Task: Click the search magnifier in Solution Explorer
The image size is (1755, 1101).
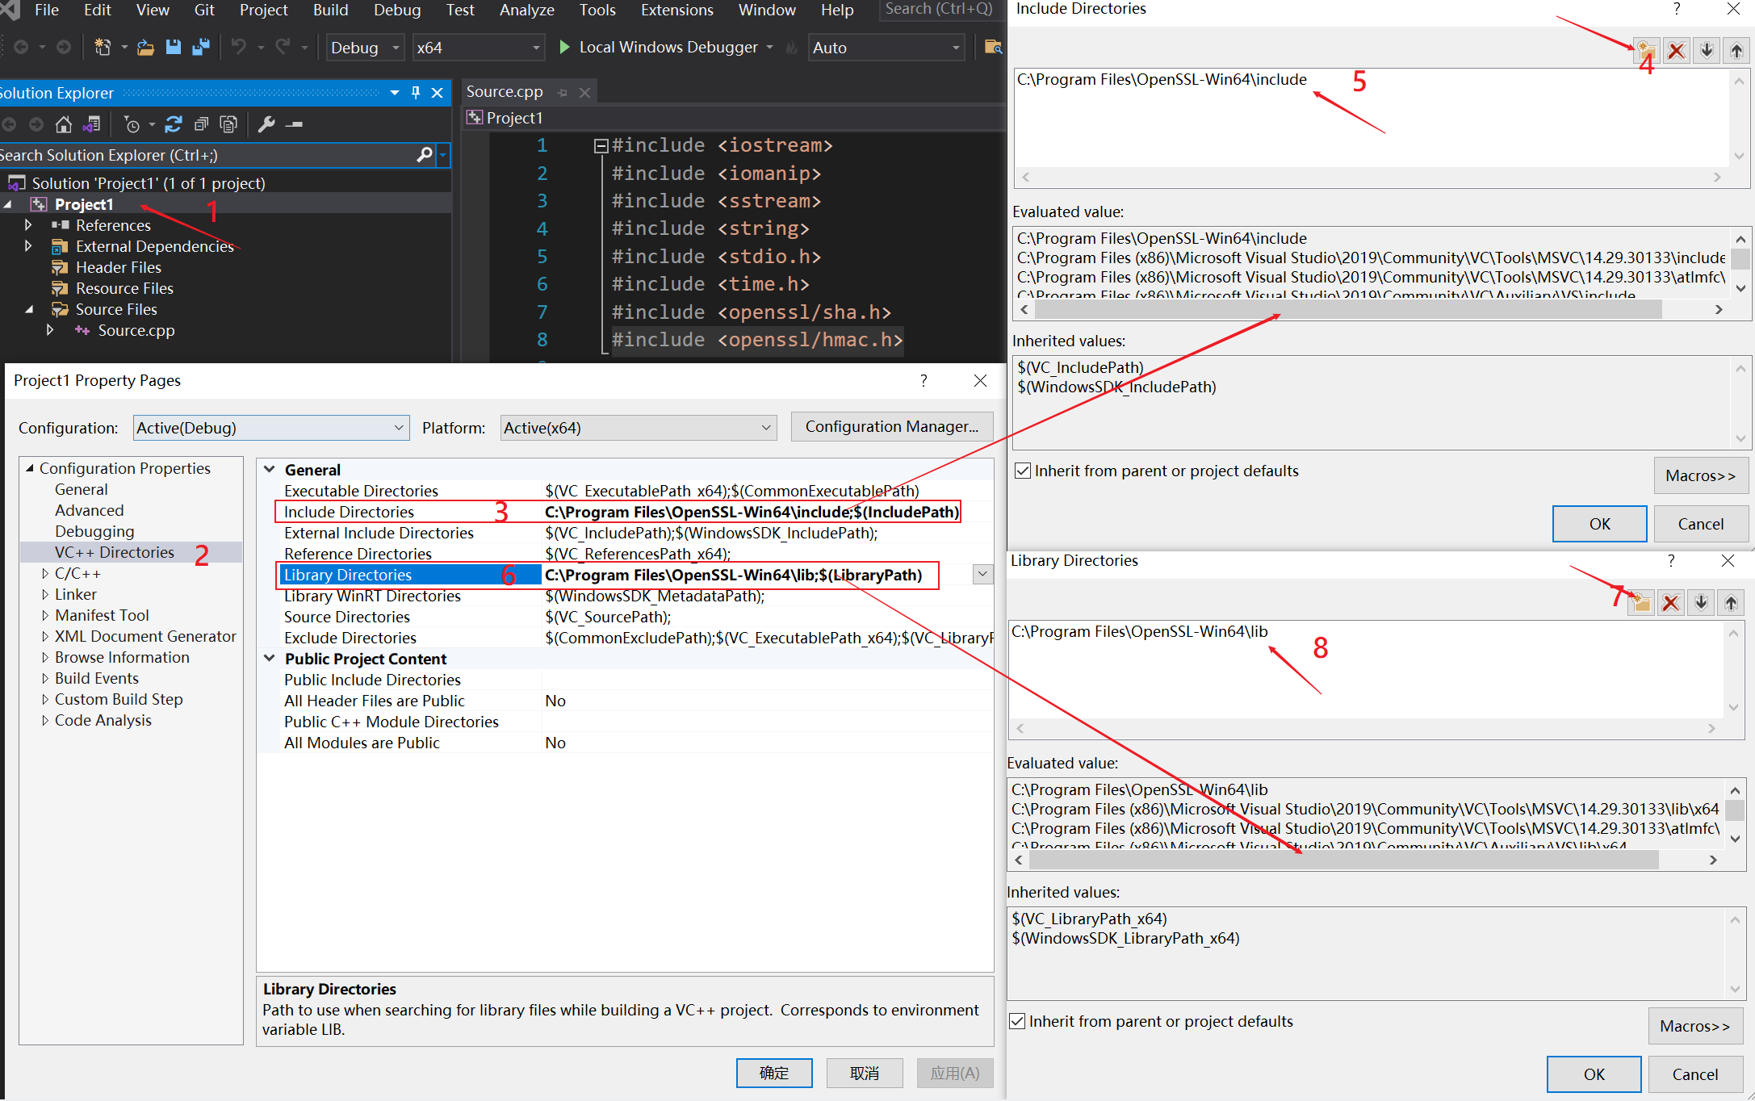Action: coord(425,155)
